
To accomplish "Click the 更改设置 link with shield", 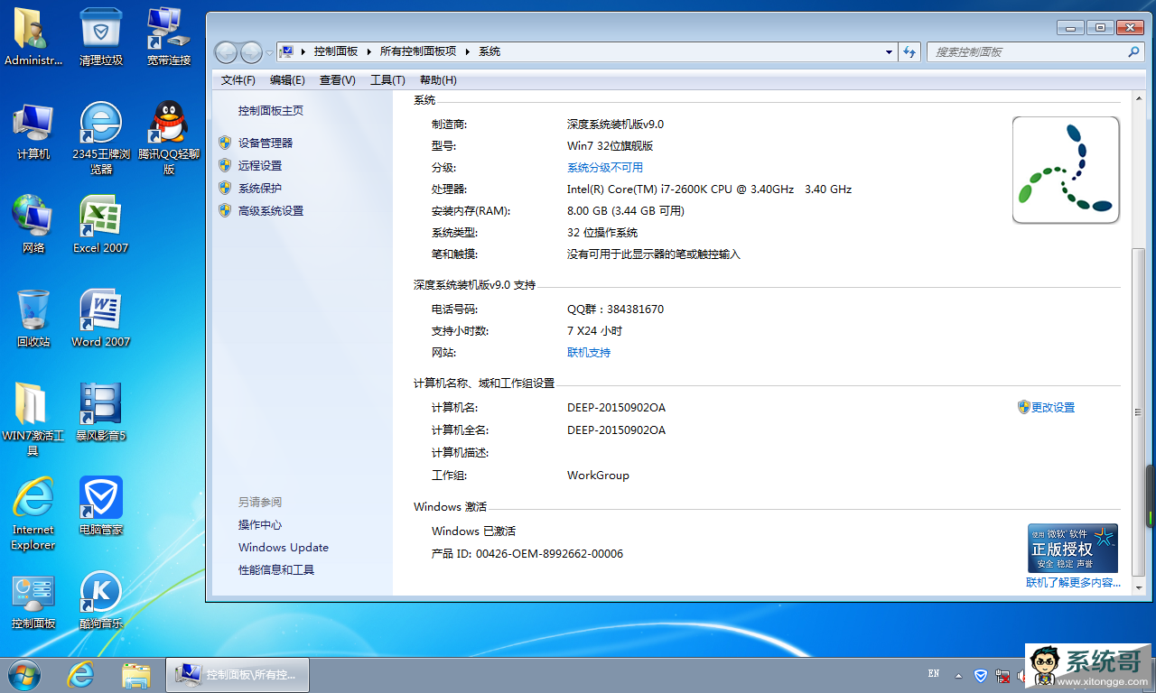I will pos(1053,407).
